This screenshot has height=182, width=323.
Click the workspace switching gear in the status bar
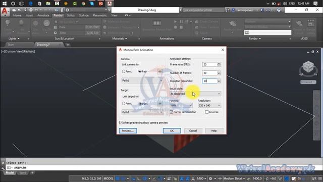pos(210,178)
